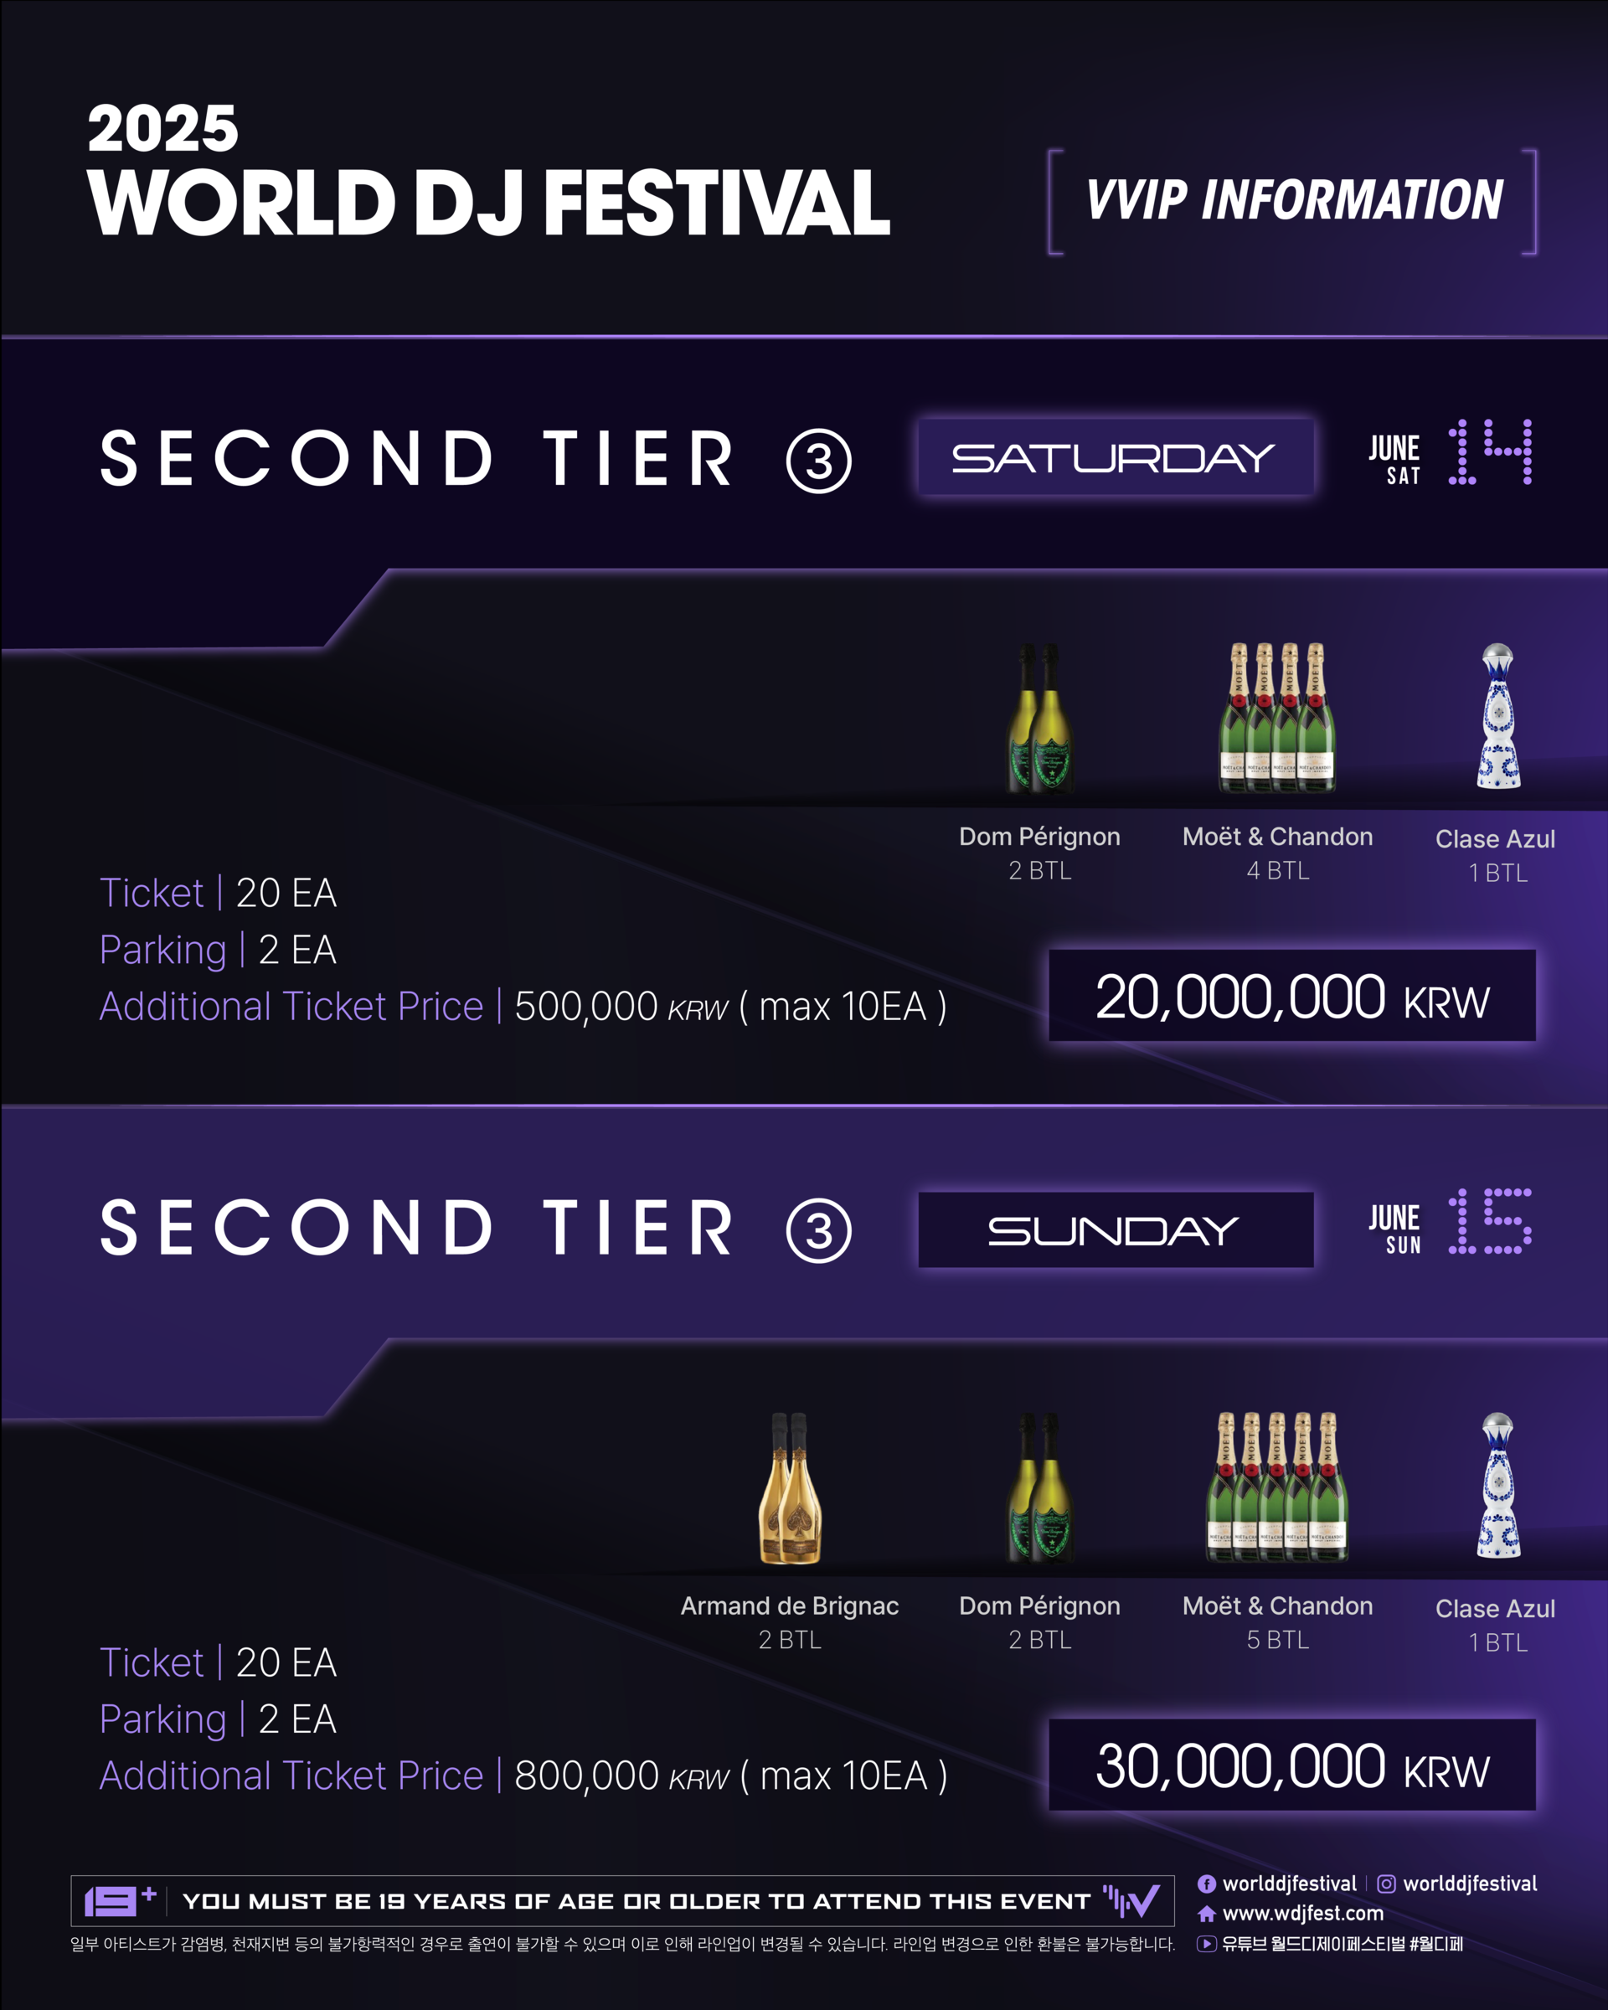The height and width of the screenshot is (2010, 1608).
Task: Click the Sunday Dom Pérignon bottles image
Action: pos(1040,1488)
